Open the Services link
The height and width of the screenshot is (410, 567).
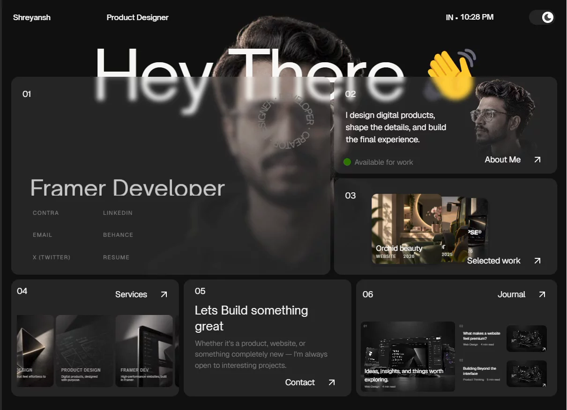(x=131, y=294)
